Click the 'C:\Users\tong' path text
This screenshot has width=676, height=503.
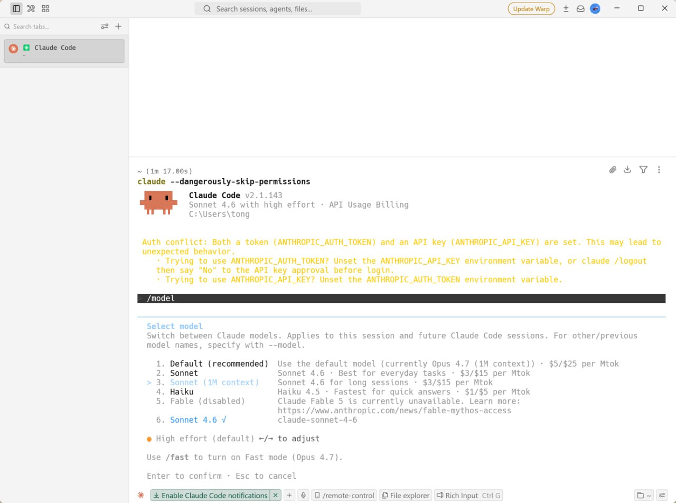[x=219, y=214]
